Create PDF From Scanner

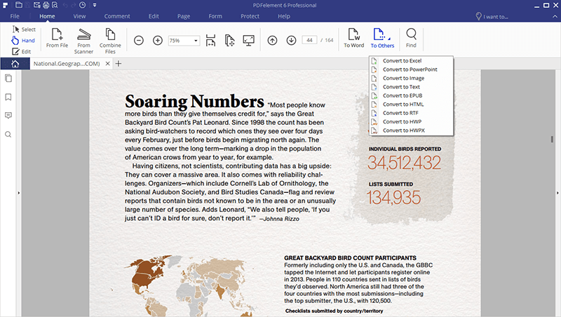[x=83, y=41]
